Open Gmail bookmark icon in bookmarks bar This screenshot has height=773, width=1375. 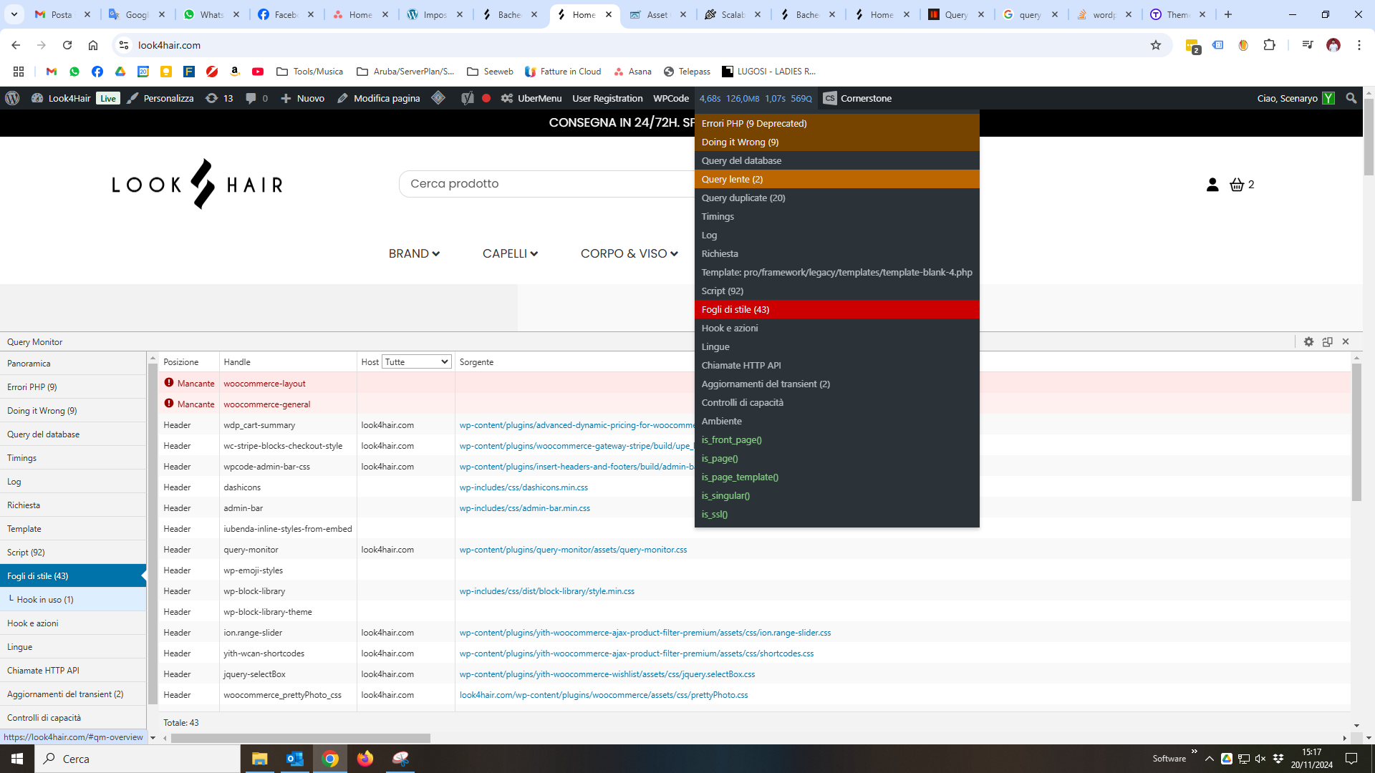pyautogui.click(x=51, y=71)
